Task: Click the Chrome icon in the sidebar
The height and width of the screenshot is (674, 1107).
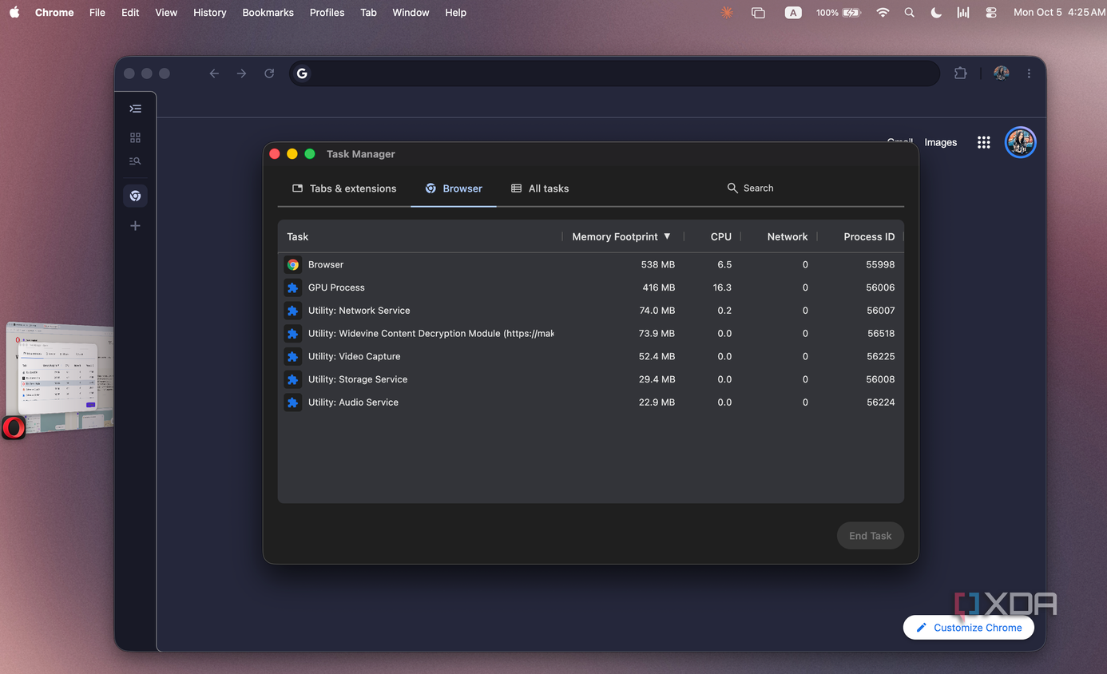Action: pyautogui.click(x=135, y=196)
